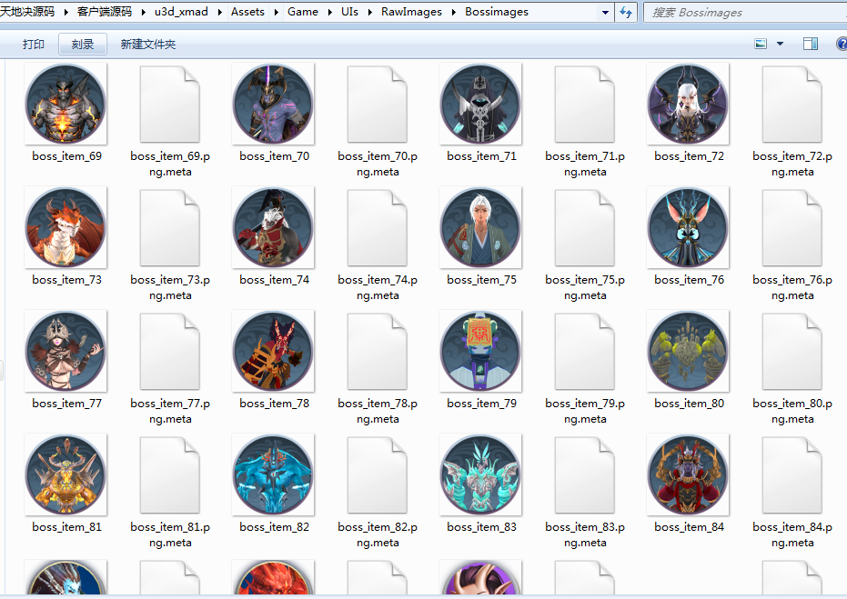Click the 刻录 burn button
This screenshot has height=599, width=847.
click(83, 45)
